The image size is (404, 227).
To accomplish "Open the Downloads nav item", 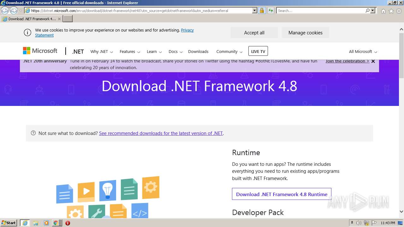I will pyautogui.click(x=198, y=51).
